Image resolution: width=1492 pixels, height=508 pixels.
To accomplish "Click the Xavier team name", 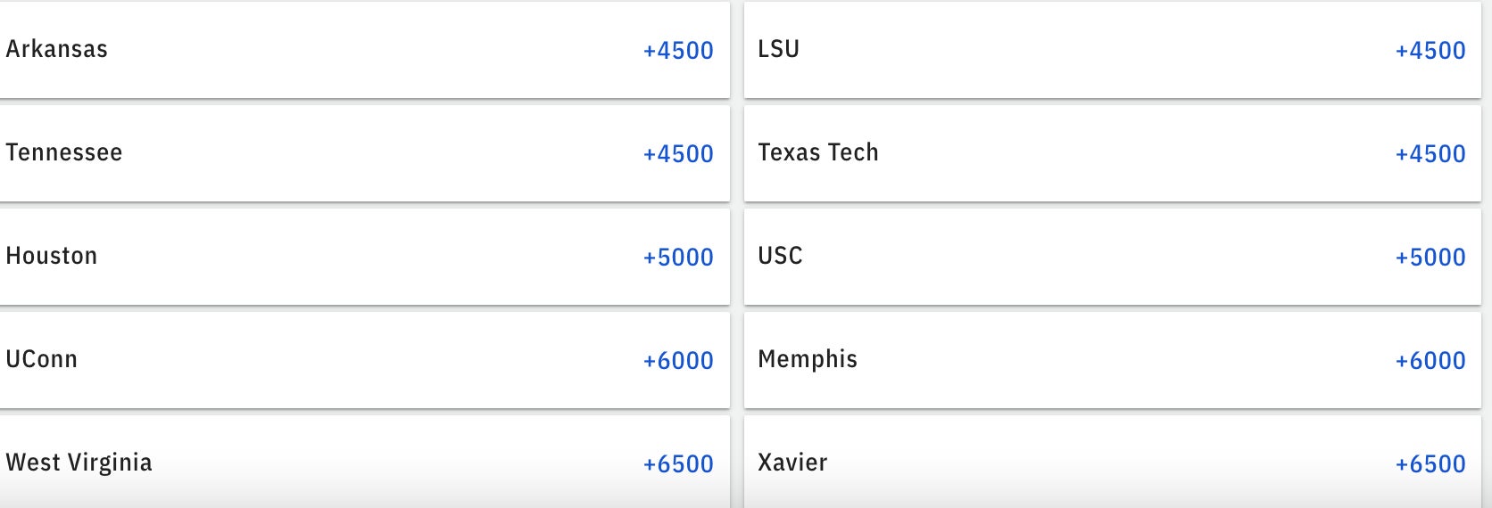I will (792, 463).
